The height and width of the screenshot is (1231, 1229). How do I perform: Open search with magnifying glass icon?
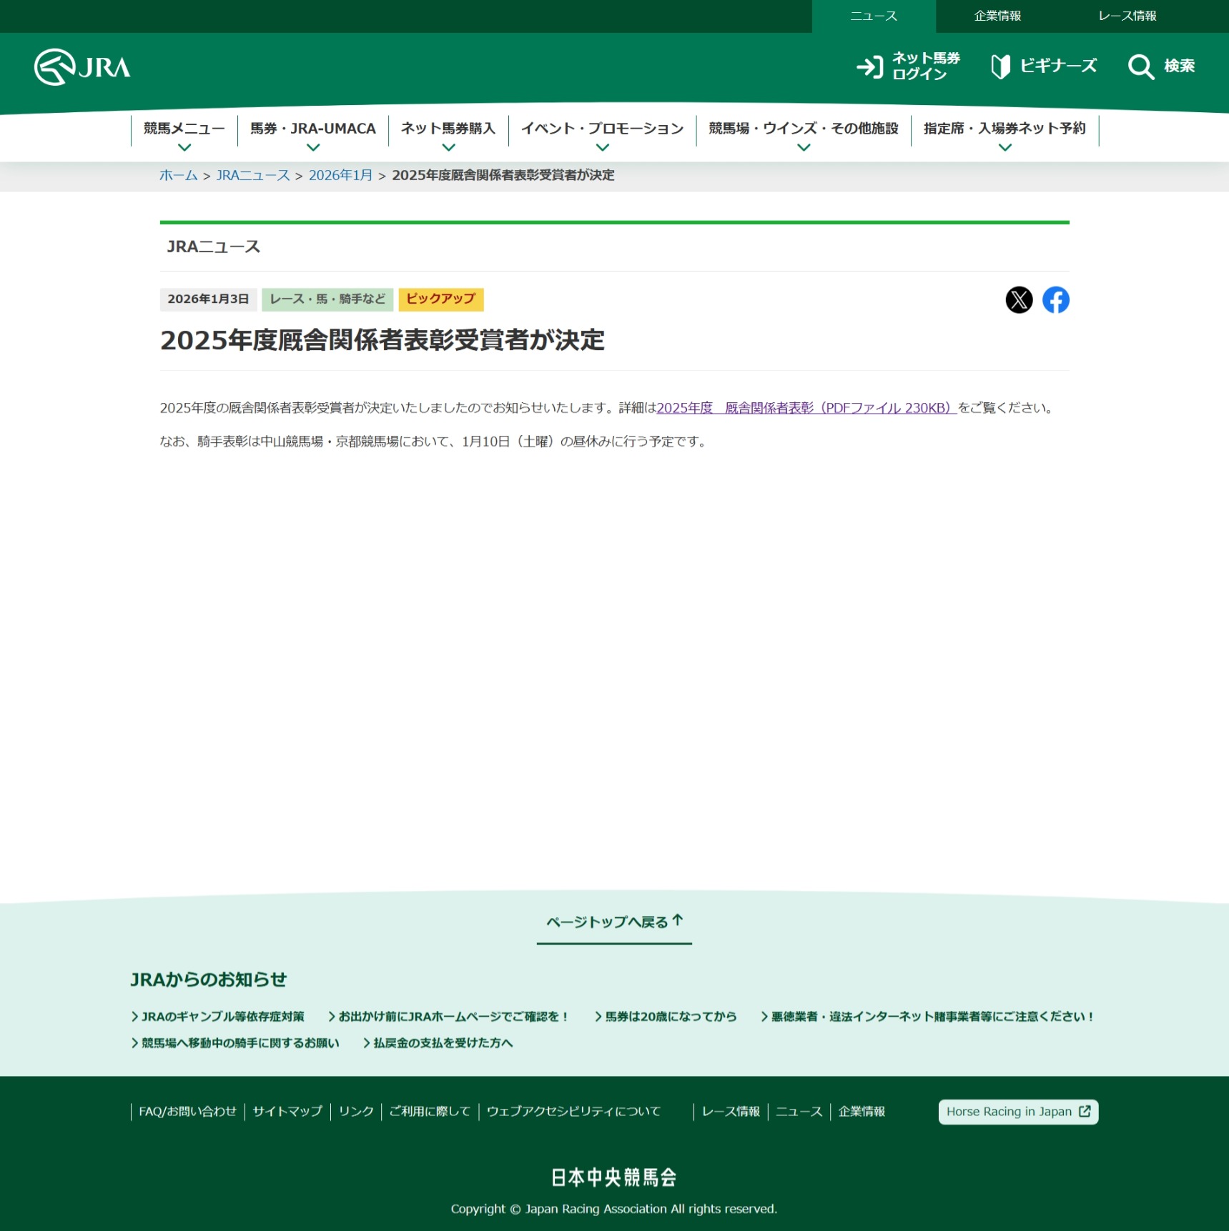click(x=1140, y=67)
